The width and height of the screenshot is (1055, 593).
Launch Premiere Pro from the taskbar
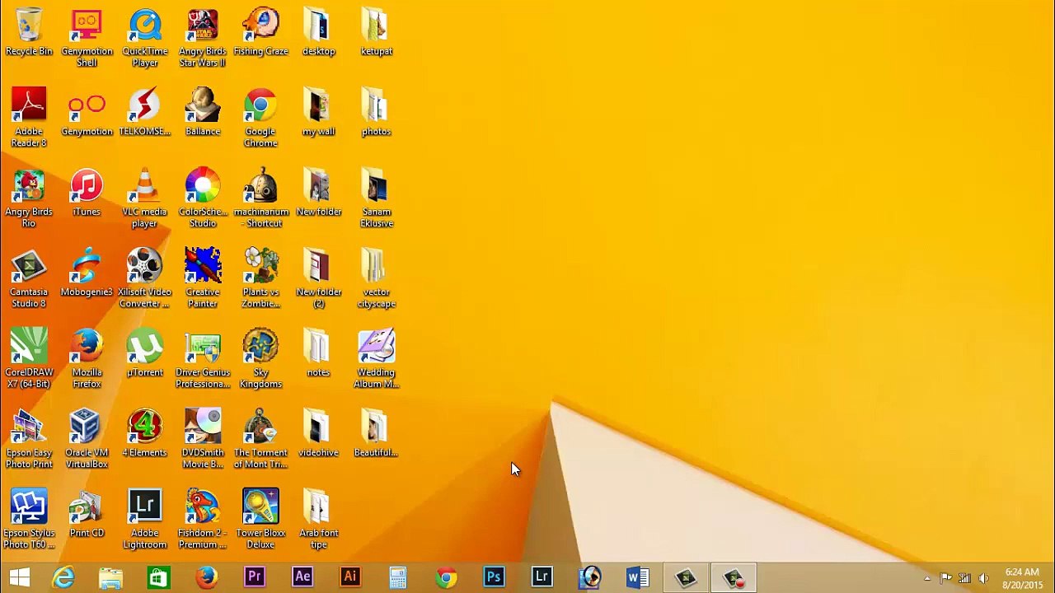tap(255, 577)
